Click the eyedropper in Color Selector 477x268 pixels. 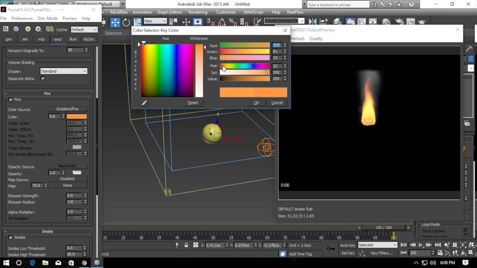pyautogui.click(x=144, y=103)
